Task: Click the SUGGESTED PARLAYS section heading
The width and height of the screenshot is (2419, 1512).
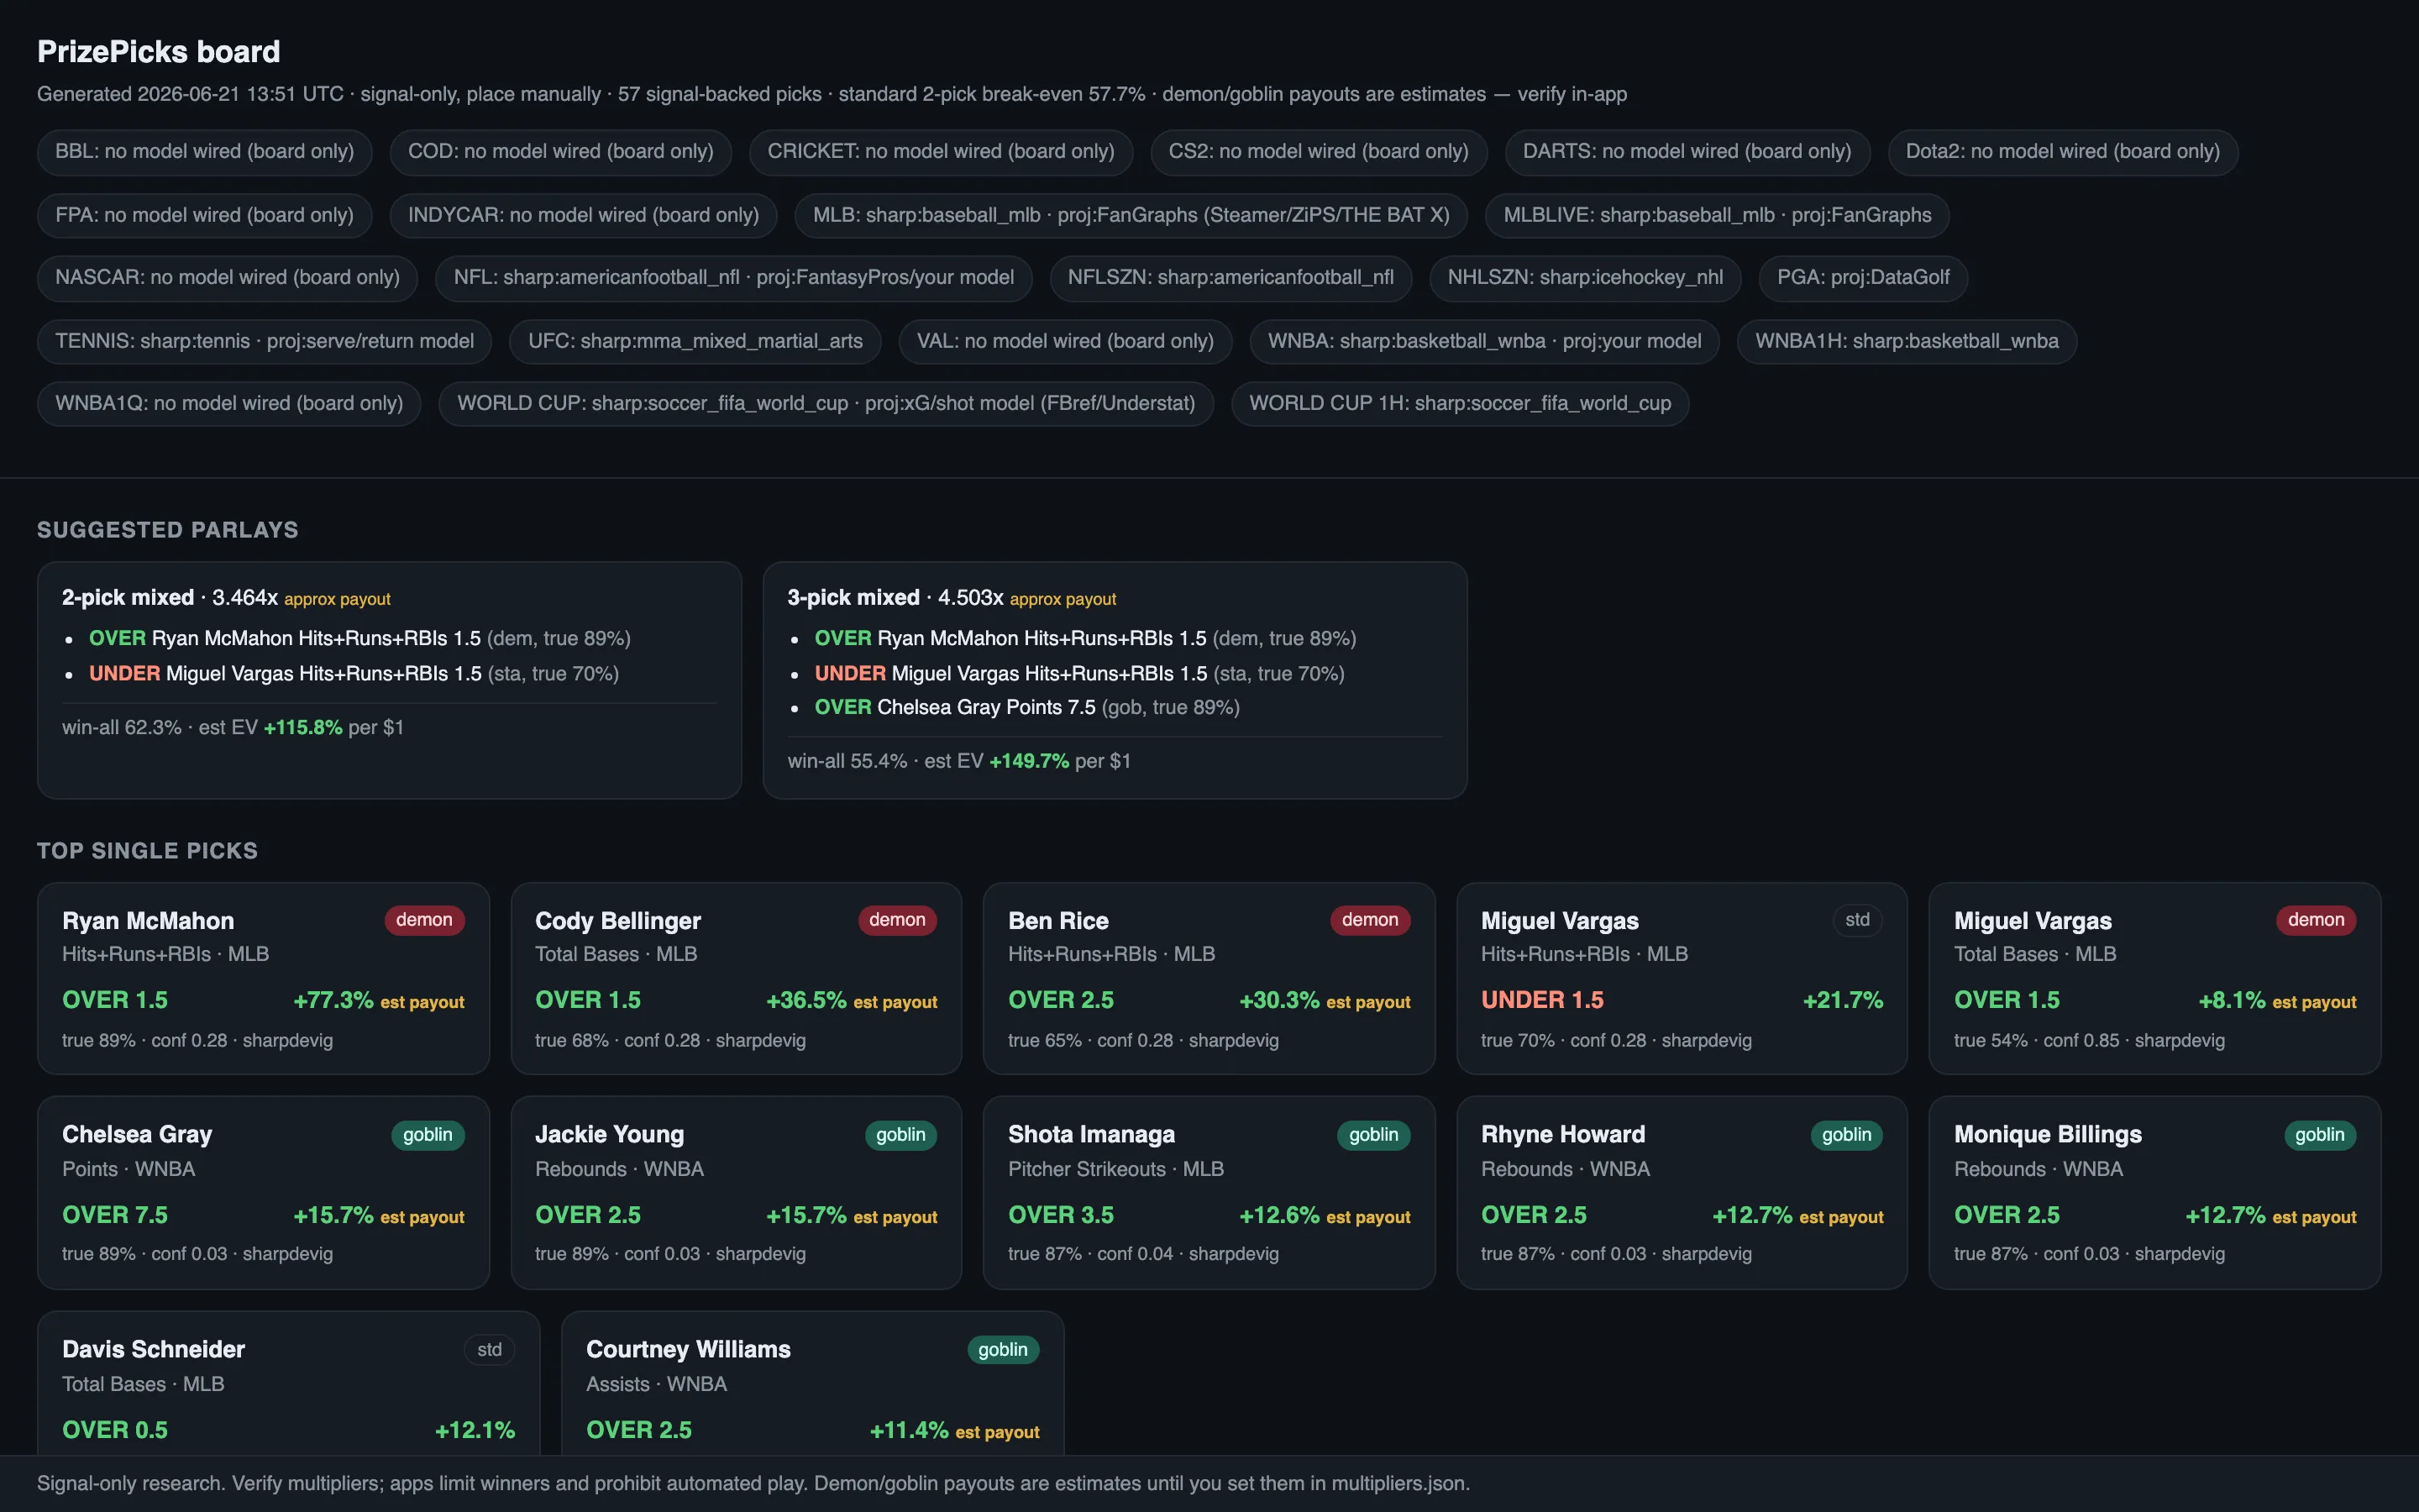Action: 168,530
